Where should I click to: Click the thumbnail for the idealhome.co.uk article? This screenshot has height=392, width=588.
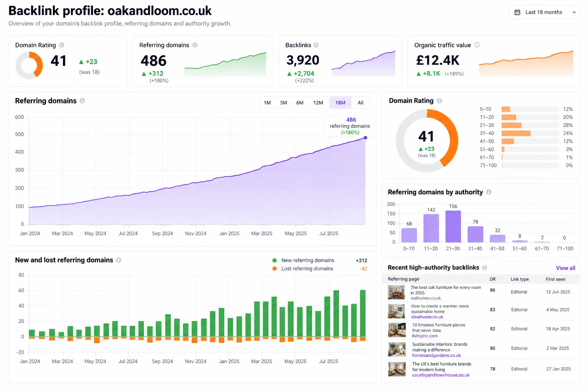(397, 311)
